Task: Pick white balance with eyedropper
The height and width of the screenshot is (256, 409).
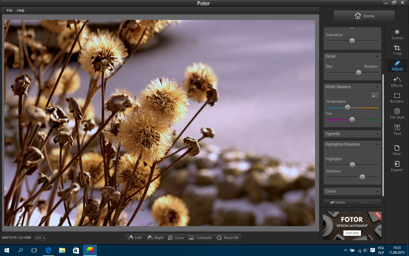Action: pos(375,96)
